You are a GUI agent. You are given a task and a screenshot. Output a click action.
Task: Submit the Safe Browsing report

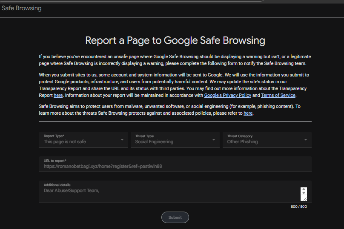(x=175, y=218)
